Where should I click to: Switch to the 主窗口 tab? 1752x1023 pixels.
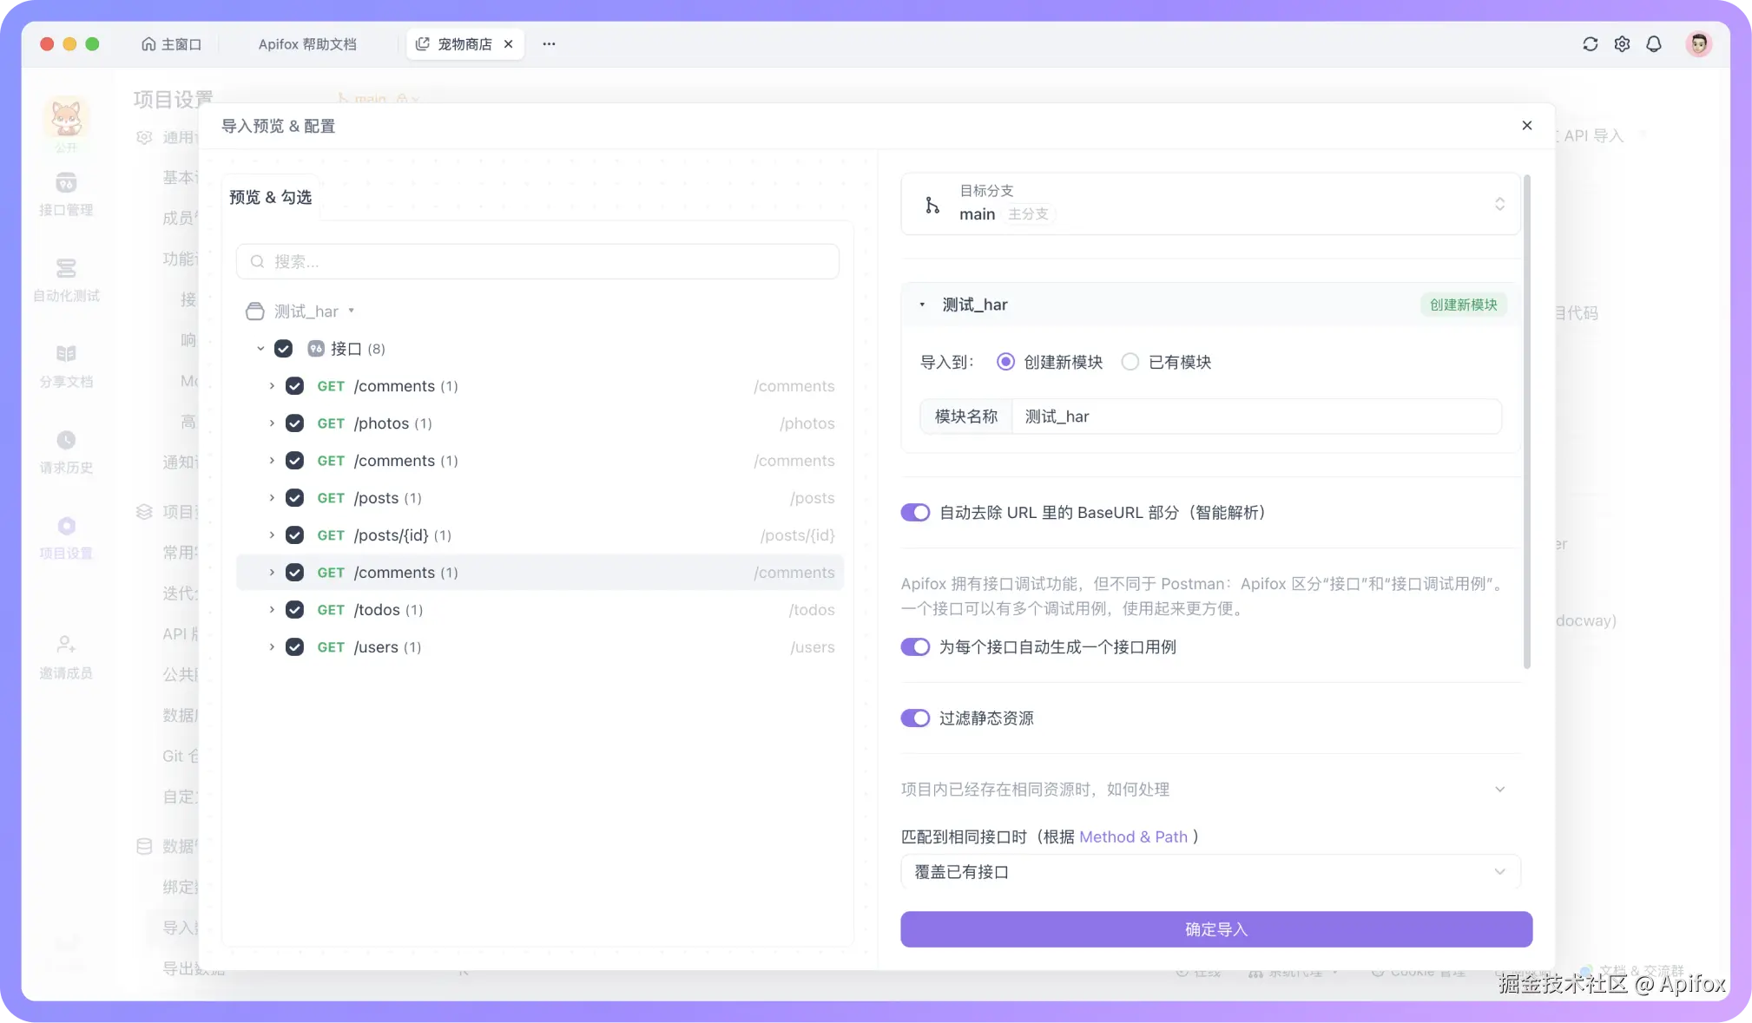(x=171, y=44)
